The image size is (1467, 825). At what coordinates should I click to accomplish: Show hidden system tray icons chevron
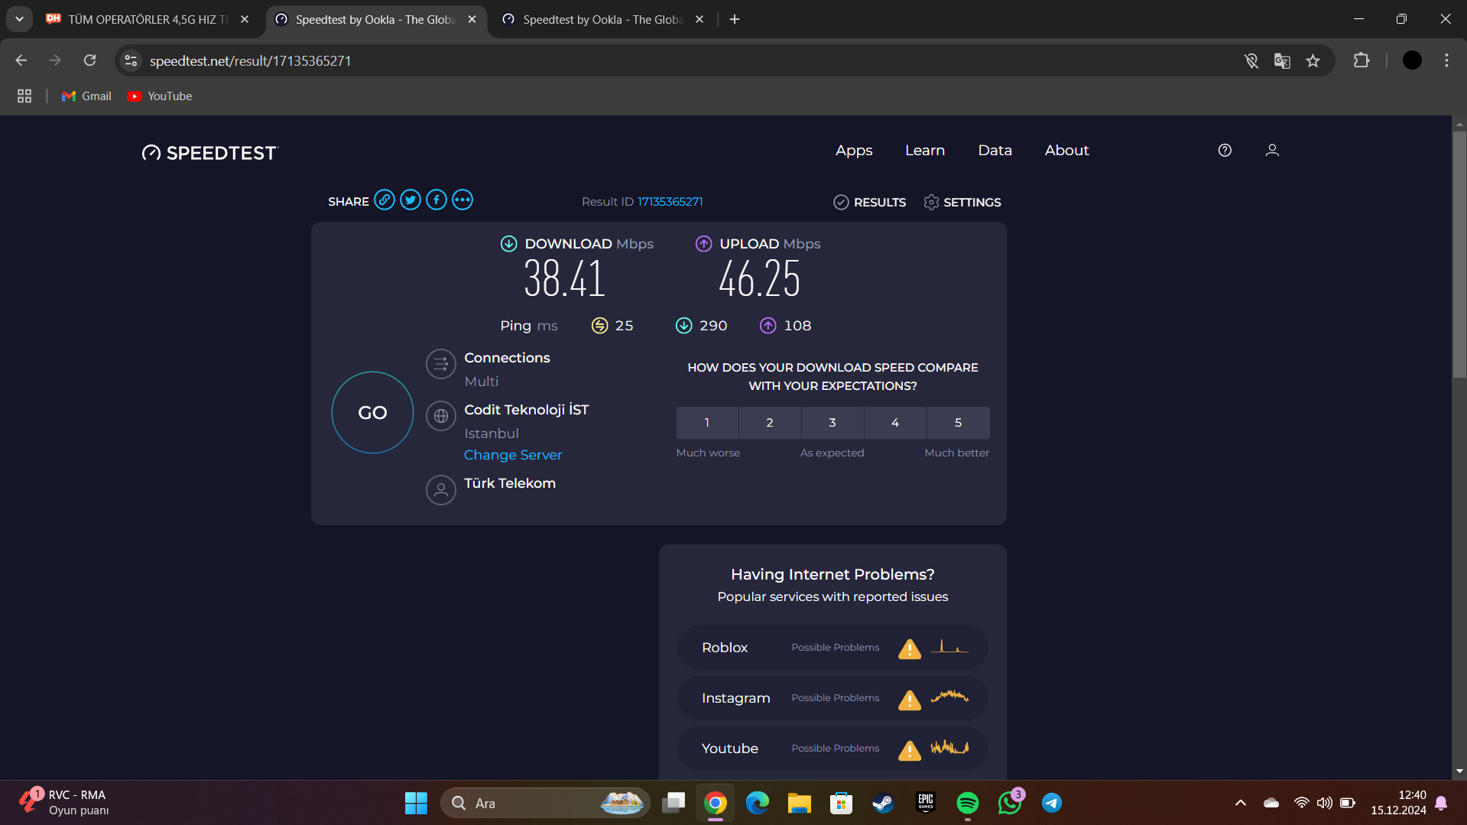coord(1240,803)
